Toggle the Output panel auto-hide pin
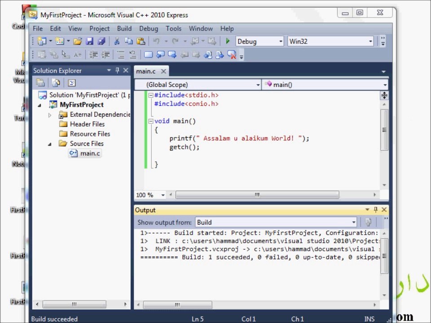 pos(376,210)
